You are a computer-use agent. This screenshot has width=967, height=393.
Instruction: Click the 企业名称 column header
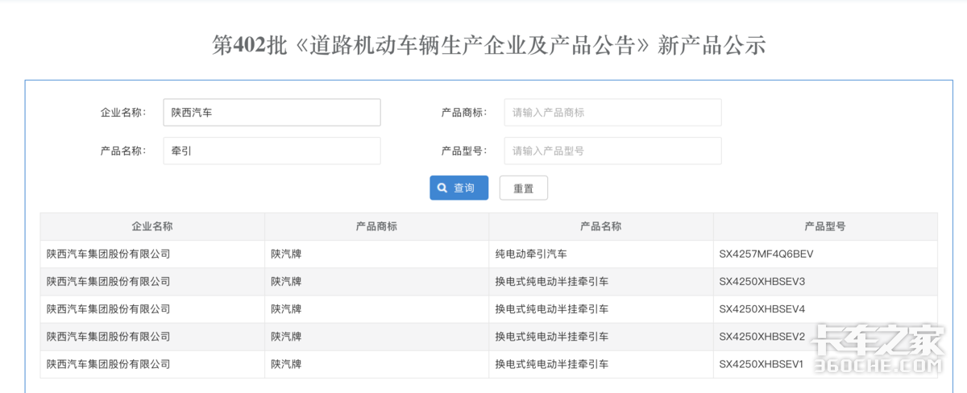pyautogui.click(x=152, y=226)
